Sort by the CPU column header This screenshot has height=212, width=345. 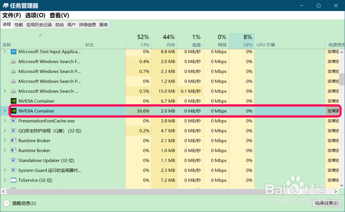(138, 41)
